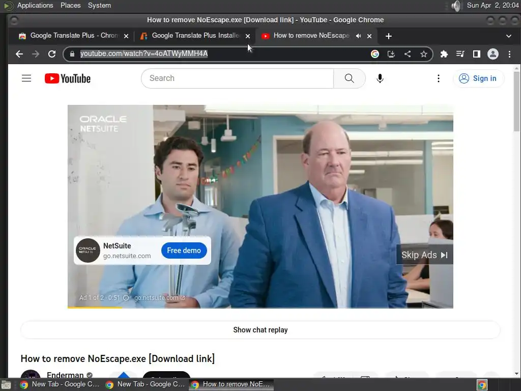The image size is (521, 391).
Task: Click the NetSuite round ad logo
Action: (x=88, y=250)
